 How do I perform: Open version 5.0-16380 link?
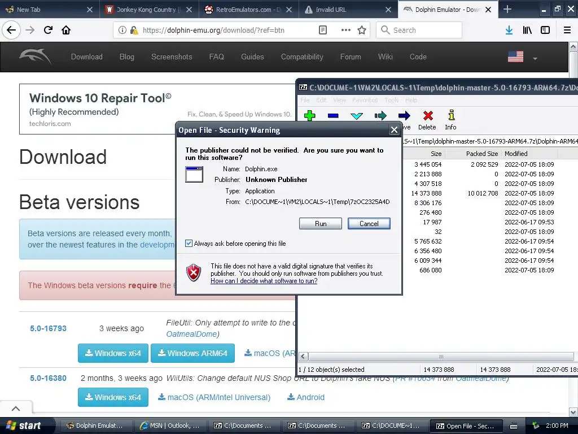click(x=49, y=378)
